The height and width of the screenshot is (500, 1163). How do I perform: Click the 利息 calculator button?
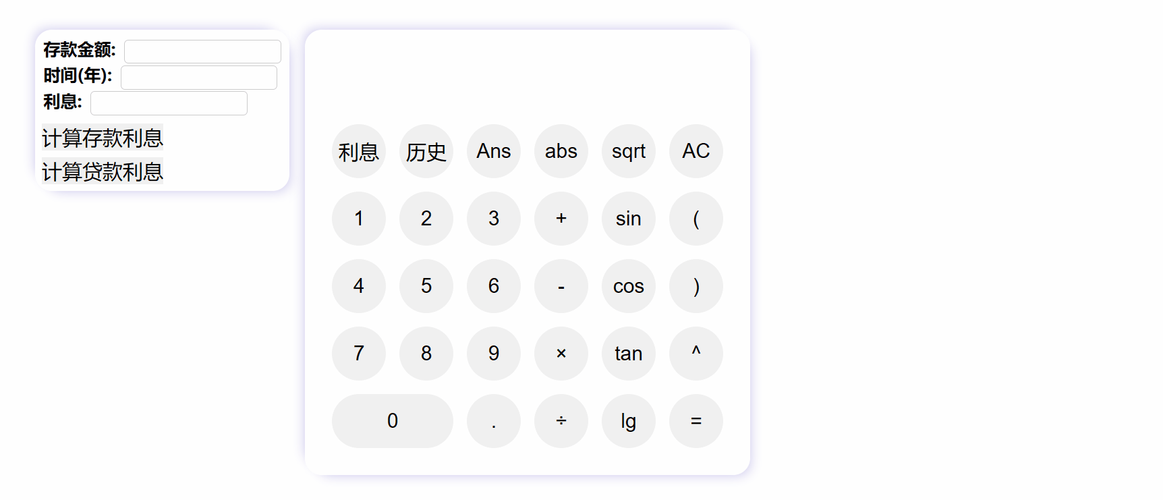tap(358, 151)
